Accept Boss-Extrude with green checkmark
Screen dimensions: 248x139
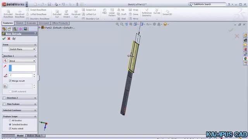4,39
